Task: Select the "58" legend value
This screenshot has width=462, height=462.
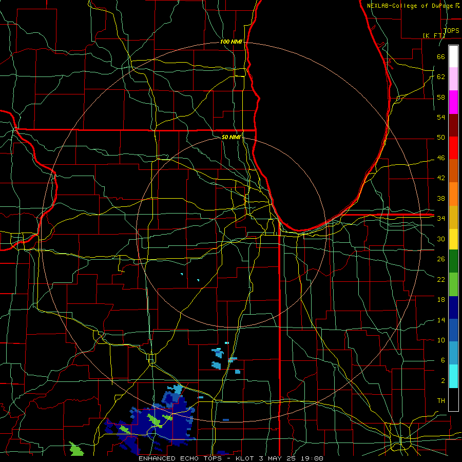Action: [x=441, y=97]
